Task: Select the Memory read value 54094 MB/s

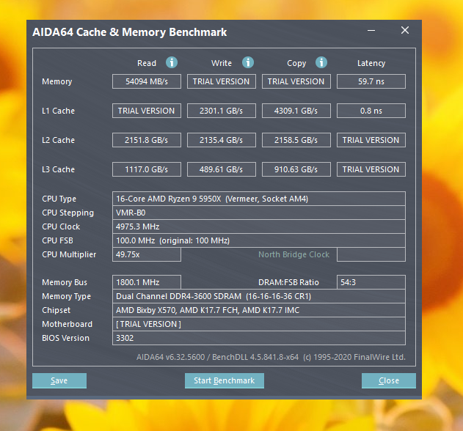Action: [x=147, y=81]
